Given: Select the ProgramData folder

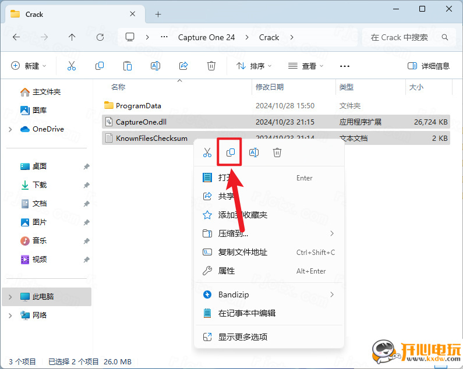Looking at the screenshot, I should tap(276, 106).
